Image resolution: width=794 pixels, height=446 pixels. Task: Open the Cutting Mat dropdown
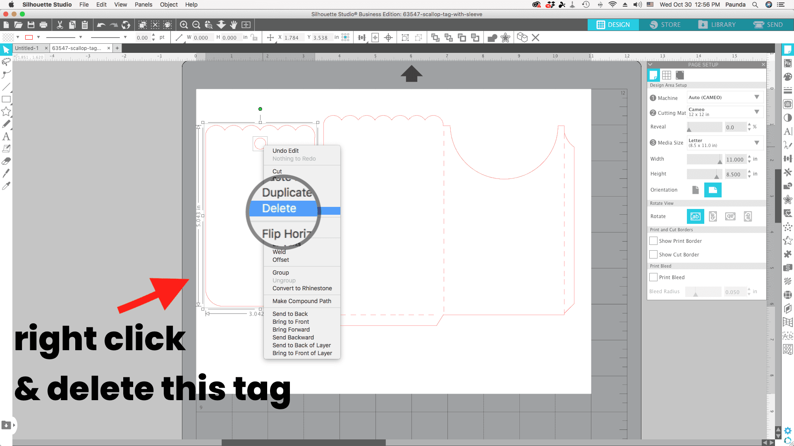point(724,112)
